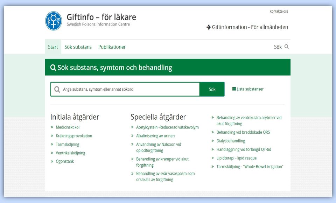Click the Giftinfo – för läkare title
Viewport: 336px width, 203px height.
pyautogui.click(x=101, y=17)
